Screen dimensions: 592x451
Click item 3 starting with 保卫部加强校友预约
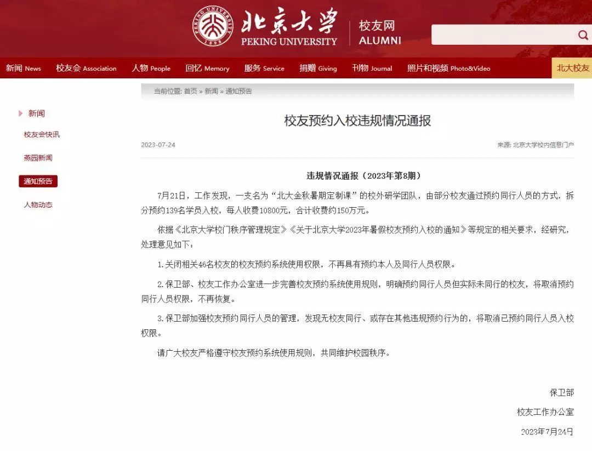[357, 326]
